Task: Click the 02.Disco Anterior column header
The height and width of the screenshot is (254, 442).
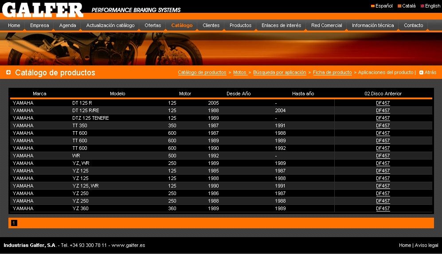Action: click(x=383, y=94)
